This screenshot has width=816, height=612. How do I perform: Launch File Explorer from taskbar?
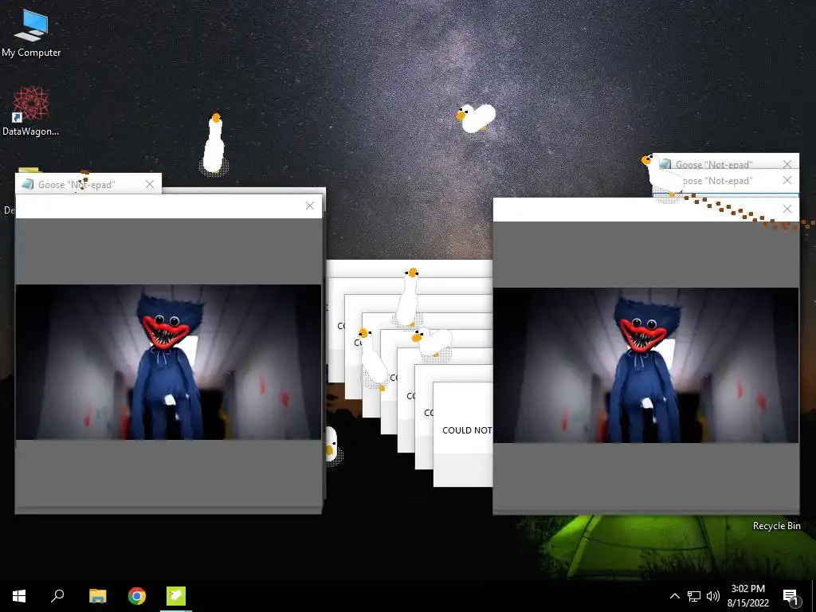[97, 596]
